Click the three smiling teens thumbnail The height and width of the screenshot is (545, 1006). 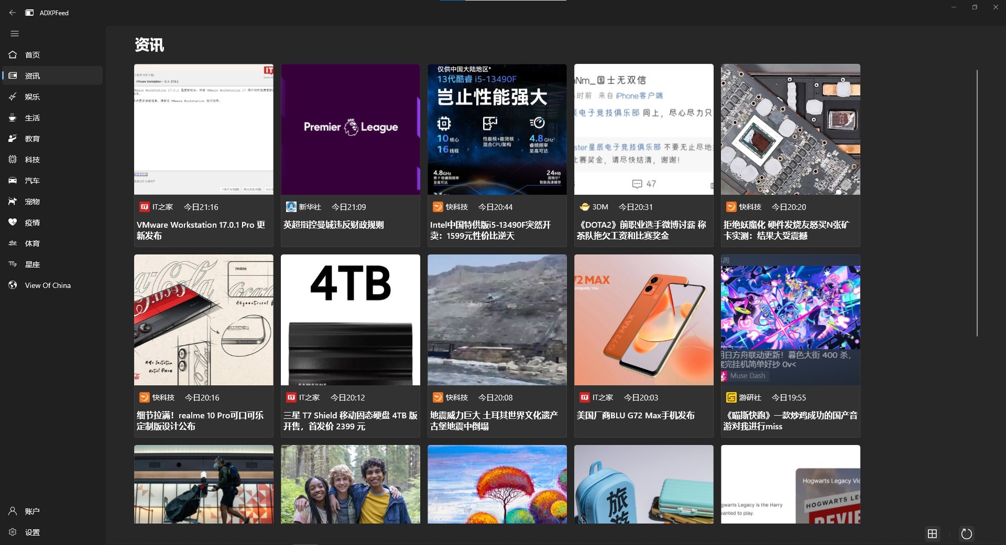pyautogui.click(x=351, y=484)
